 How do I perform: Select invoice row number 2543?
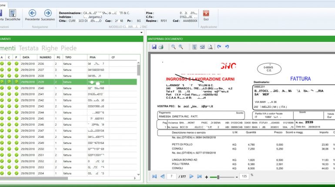pyautogui.click(x=68, y=106)
